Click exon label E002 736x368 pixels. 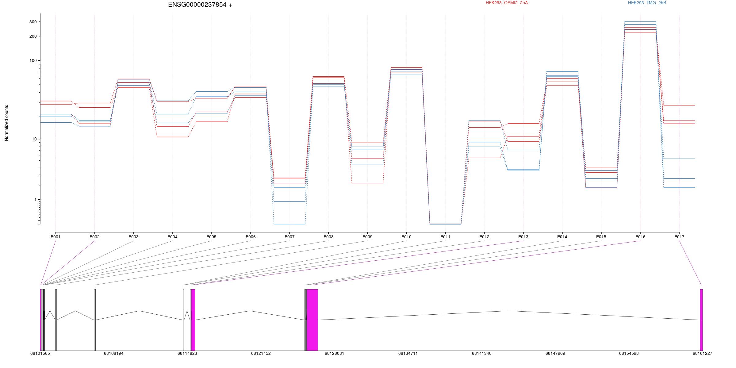(94, 237)
